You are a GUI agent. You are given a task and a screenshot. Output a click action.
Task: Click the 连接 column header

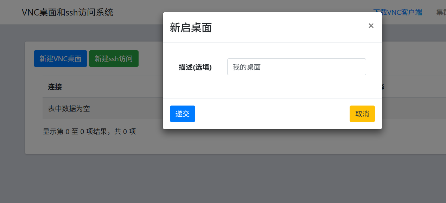point(54,87)
